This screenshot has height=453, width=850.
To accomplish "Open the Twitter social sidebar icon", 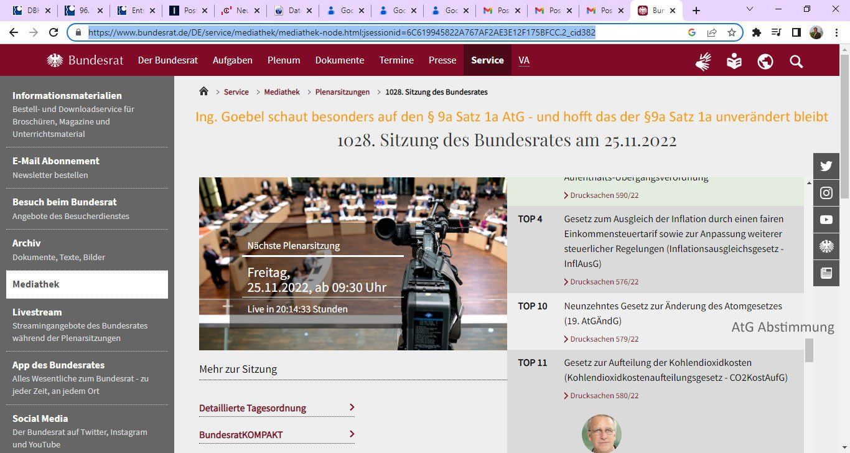I will [x=826, y=166].
